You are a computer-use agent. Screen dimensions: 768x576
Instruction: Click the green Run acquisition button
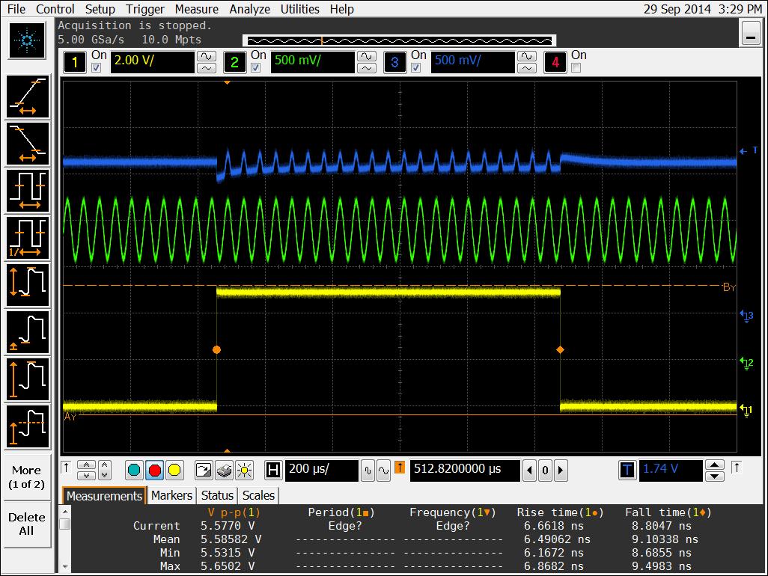click(x=134, y=471)
